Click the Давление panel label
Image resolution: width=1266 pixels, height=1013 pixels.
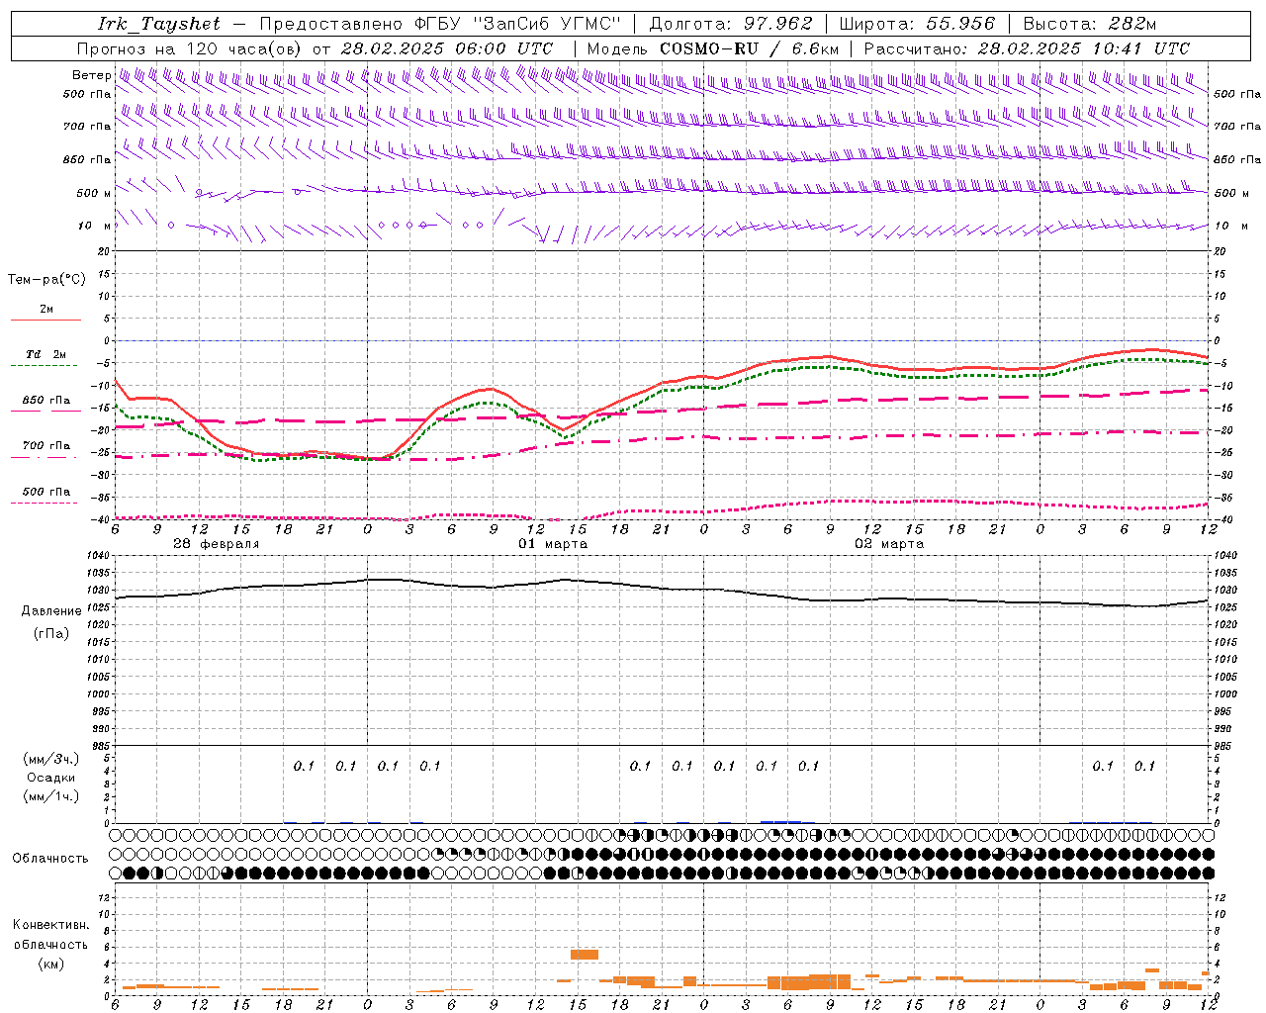[x=51, y=611]
